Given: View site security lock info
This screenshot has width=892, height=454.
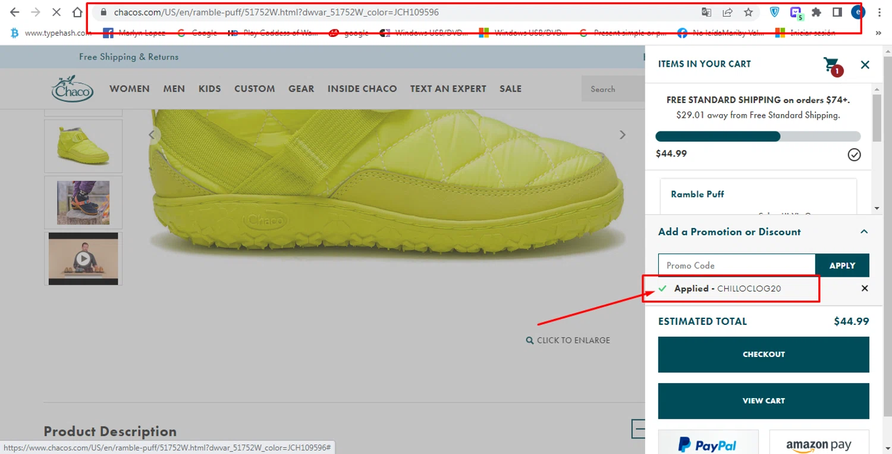Looking at the screenshot, I should [x=103, y=12].
